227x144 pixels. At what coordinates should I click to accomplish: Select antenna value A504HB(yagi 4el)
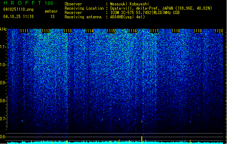coord(127,17)
